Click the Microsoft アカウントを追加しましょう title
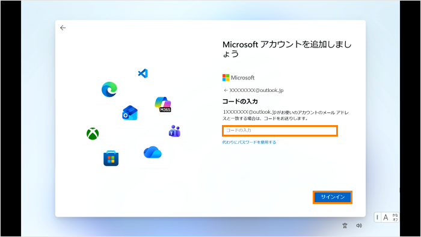This screenshot has width=421, height=237. (287, 49)
